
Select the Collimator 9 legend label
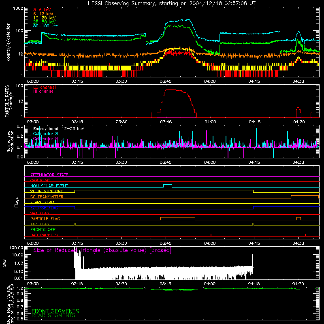coord(45,139)
